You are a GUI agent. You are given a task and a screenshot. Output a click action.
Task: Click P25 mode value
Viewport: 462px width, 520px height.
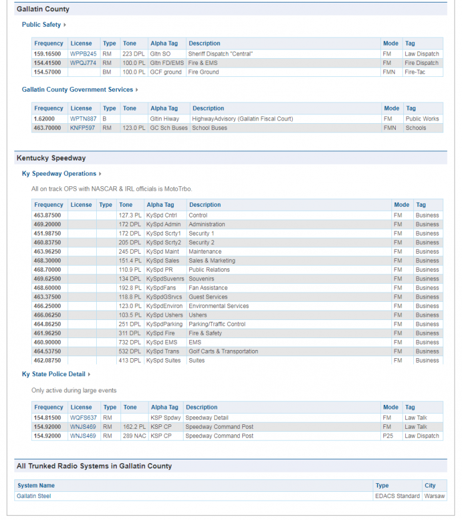tap(388, 436)
